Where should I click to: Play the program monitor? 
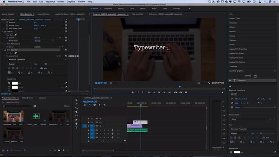(x=159, y=92)
